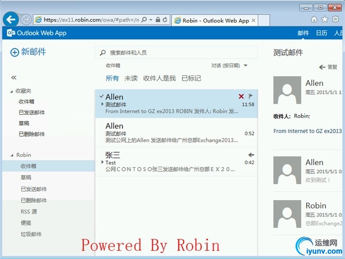Collapse the 收藏夹 favorites tree

pos(11,91)
